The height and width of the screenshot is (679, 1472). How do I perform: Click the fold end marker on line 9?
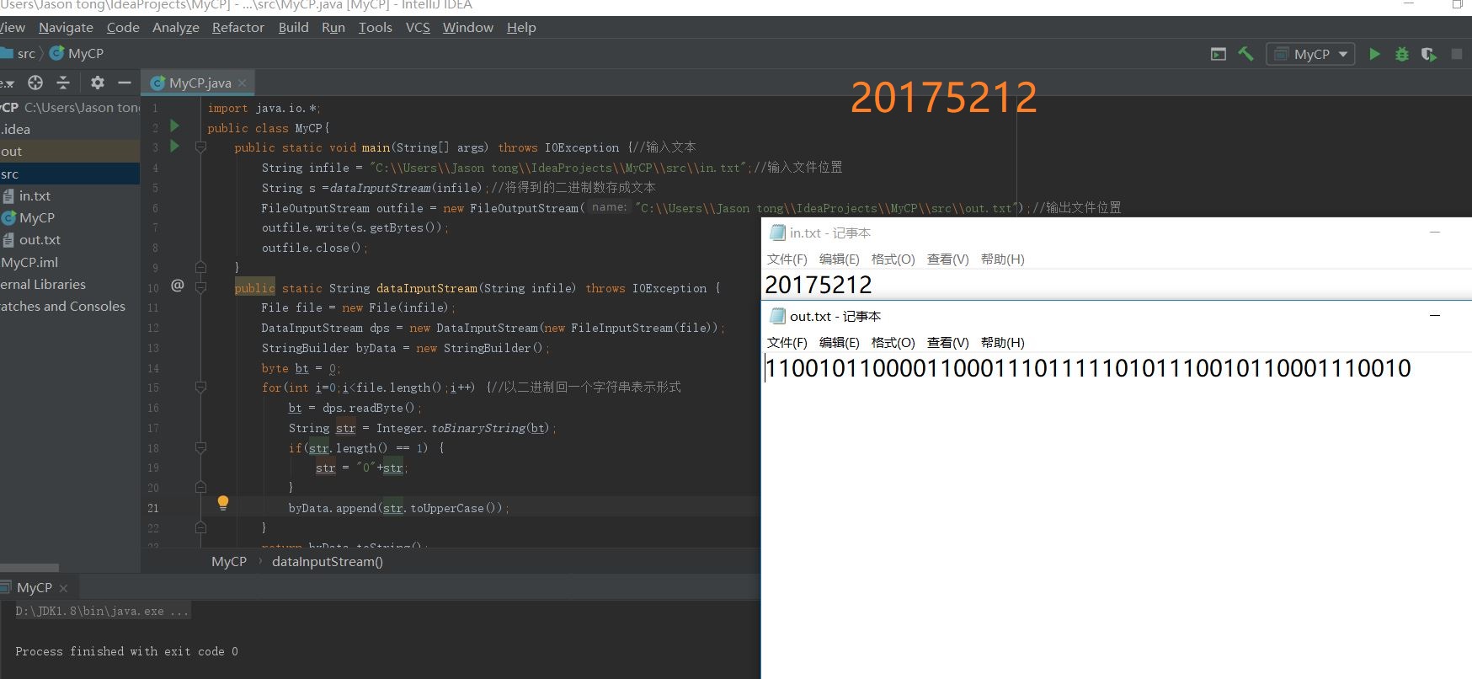(200, 267)
